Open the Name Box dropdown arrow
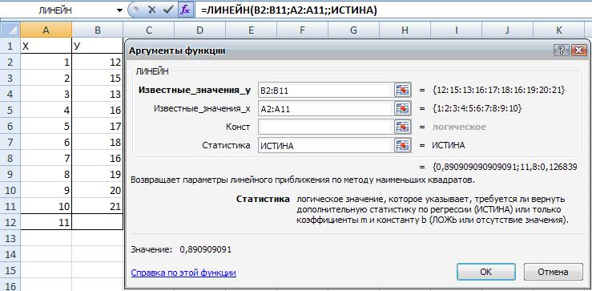The width and height of the screenshot is (592, 291). tap(119, 10)
